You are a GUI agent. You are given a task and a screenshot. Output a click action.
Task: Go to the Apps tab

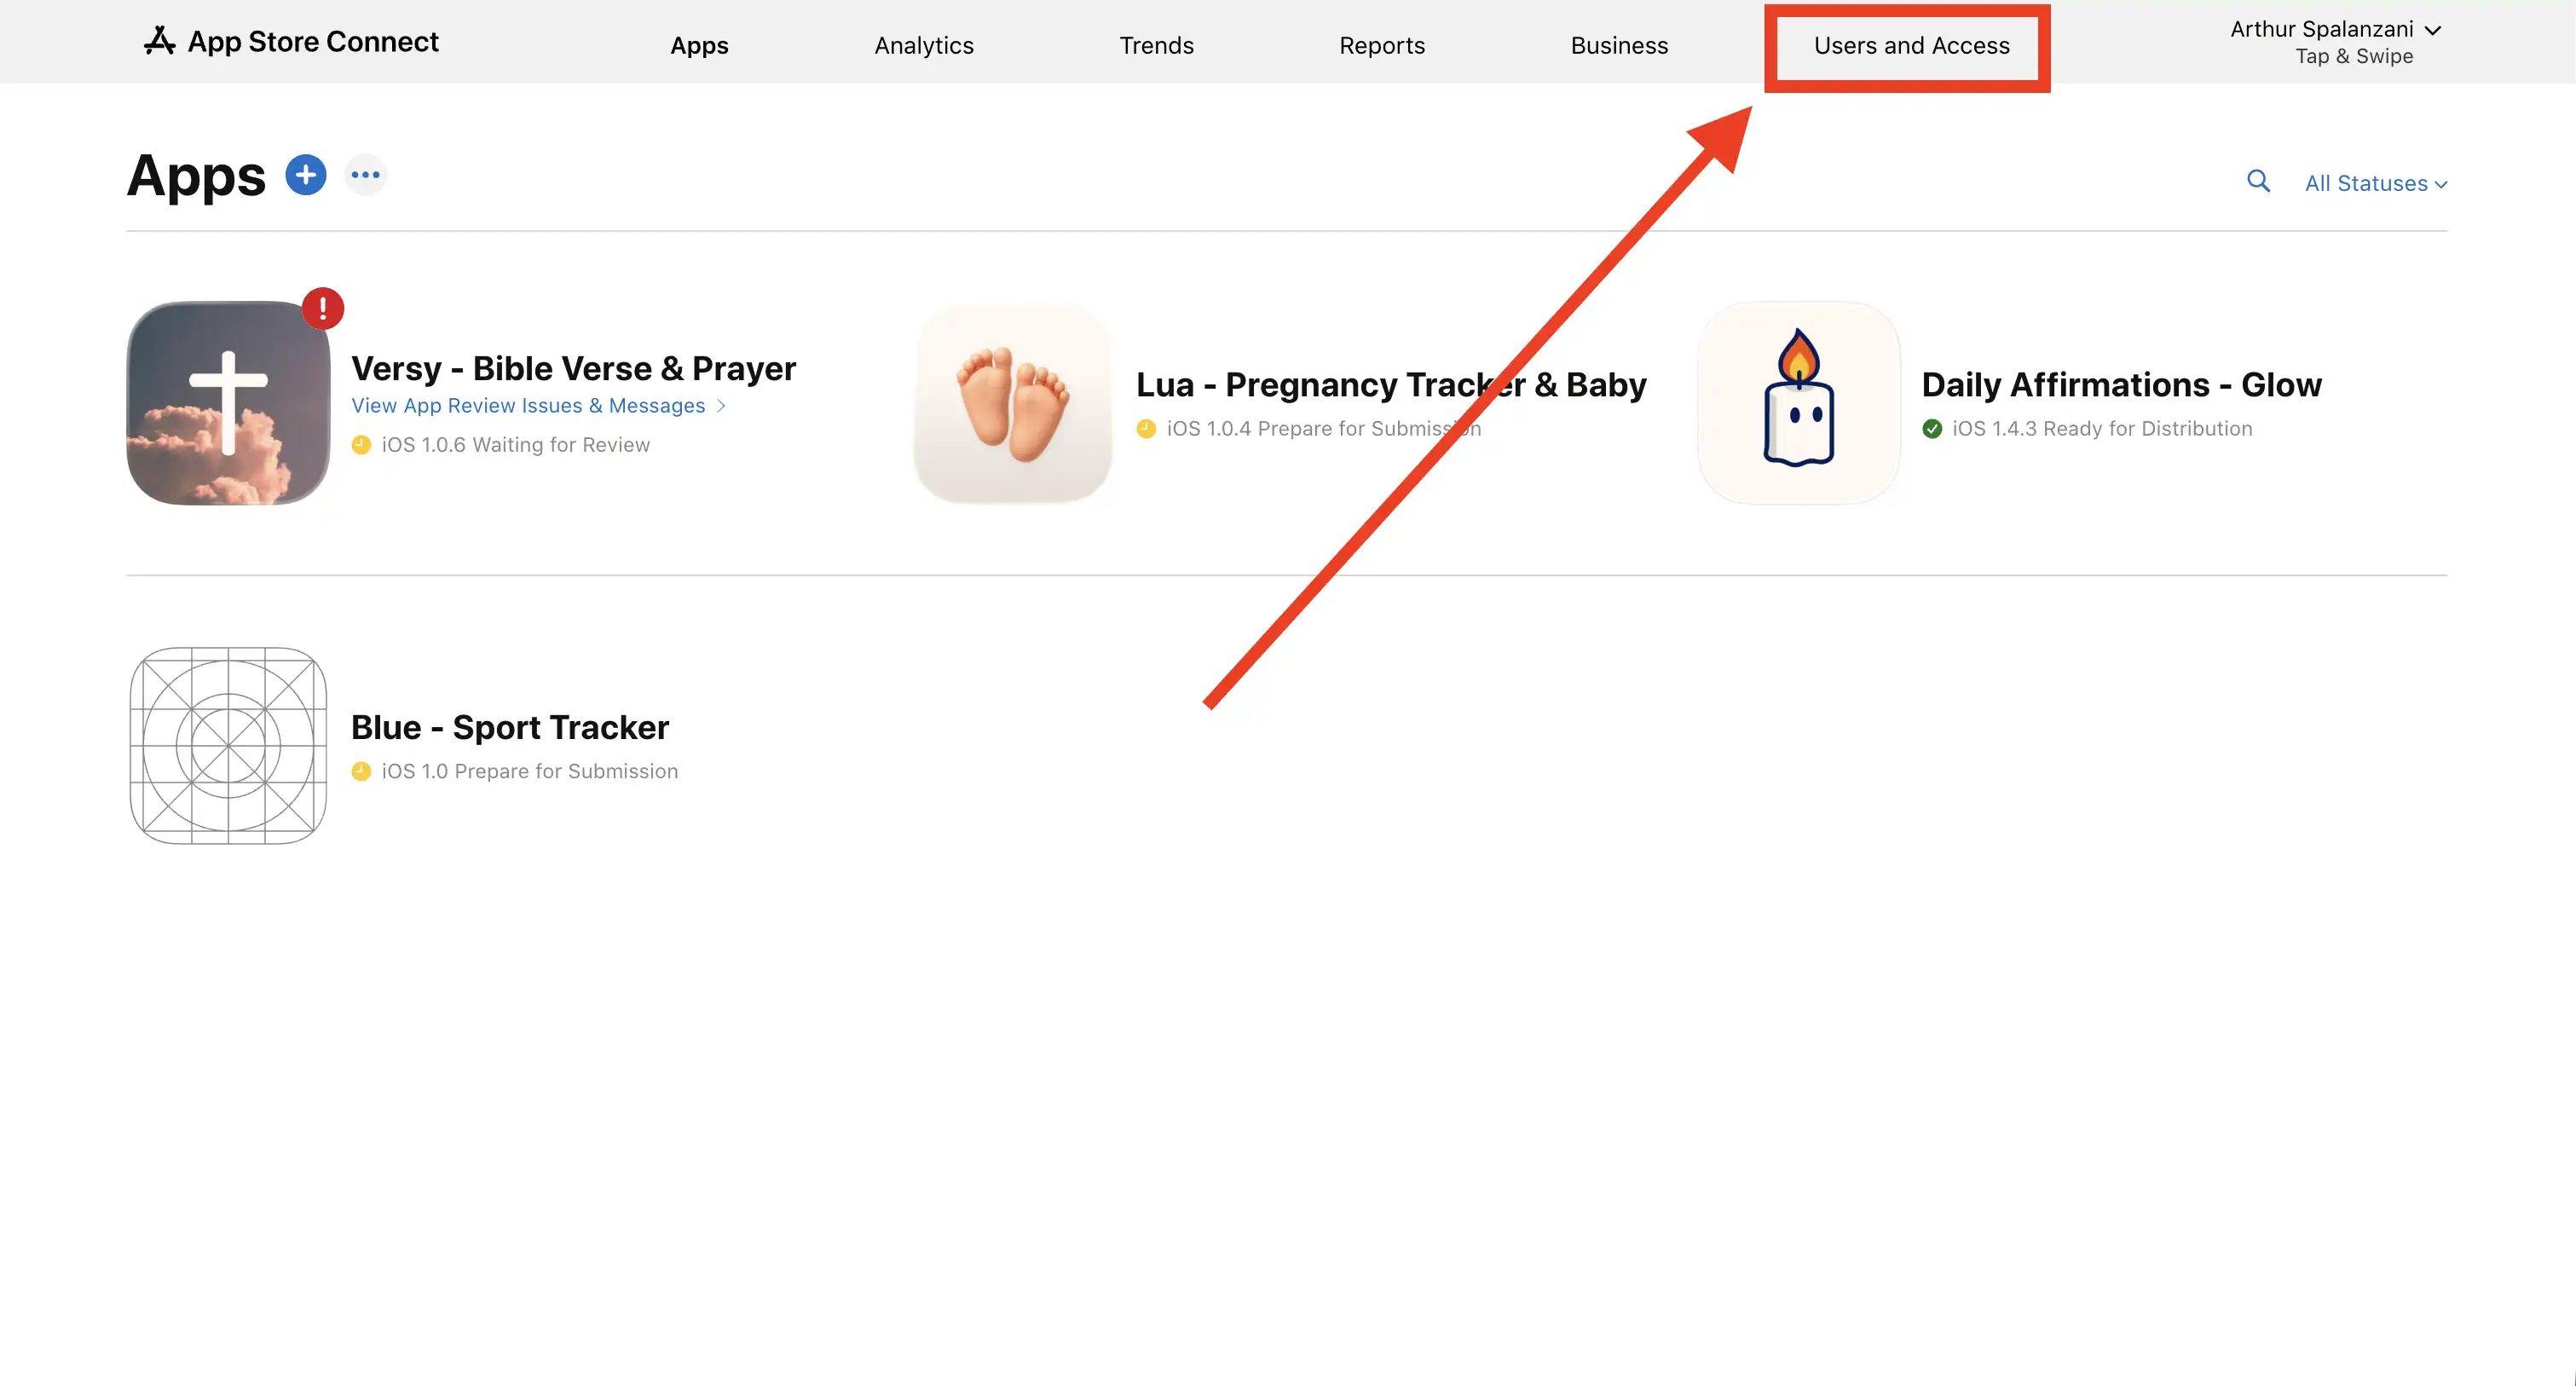[699, 45]
